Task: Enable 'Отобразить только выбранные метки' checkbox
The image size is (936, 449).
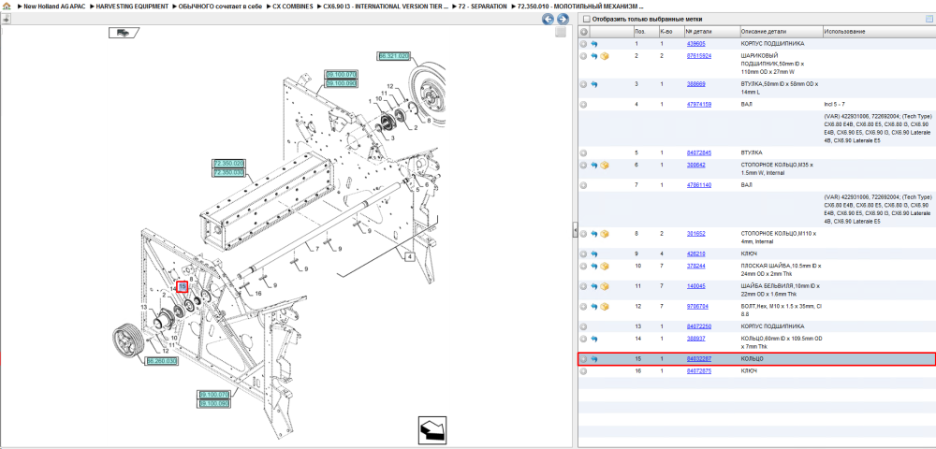Action: pyautogui.click(x=586, y=19)
